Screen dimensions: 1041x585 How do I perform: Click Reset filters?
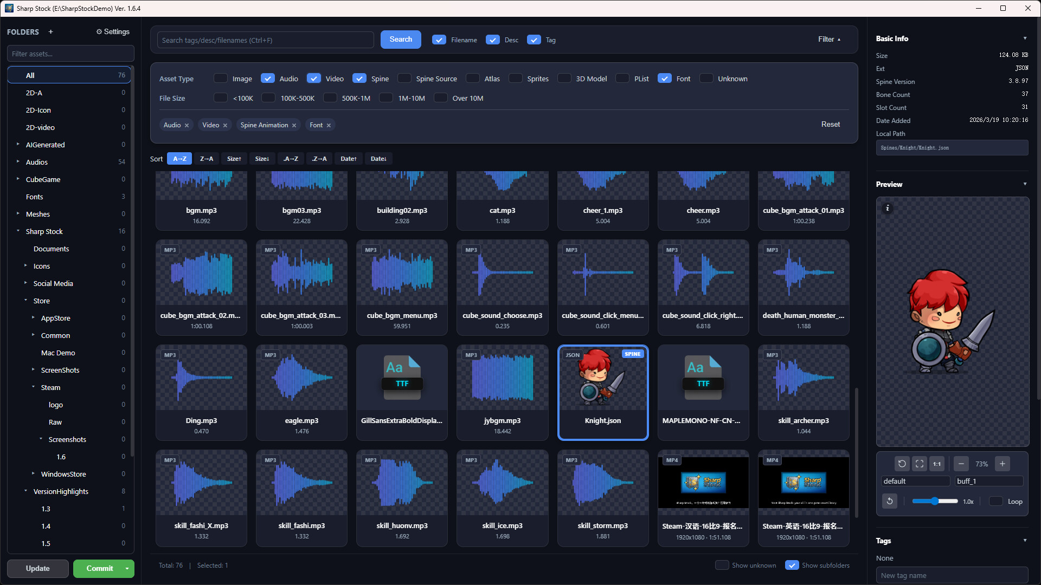[831, 125]
